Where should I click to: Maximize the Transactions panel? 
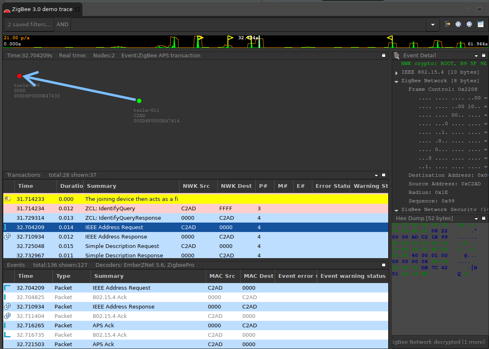coord(384,175)
